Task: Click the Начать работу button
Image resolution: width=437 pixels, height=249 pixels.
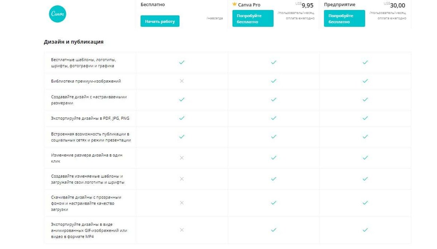Action: click(x=160, y=21)
